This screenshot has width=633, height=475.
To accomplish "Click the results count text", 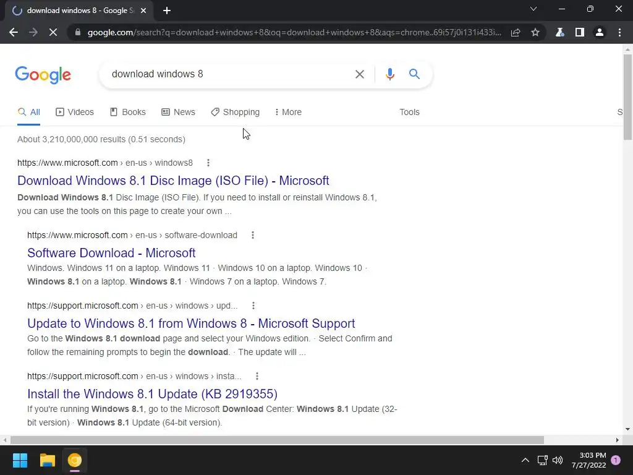I will 101,139.
